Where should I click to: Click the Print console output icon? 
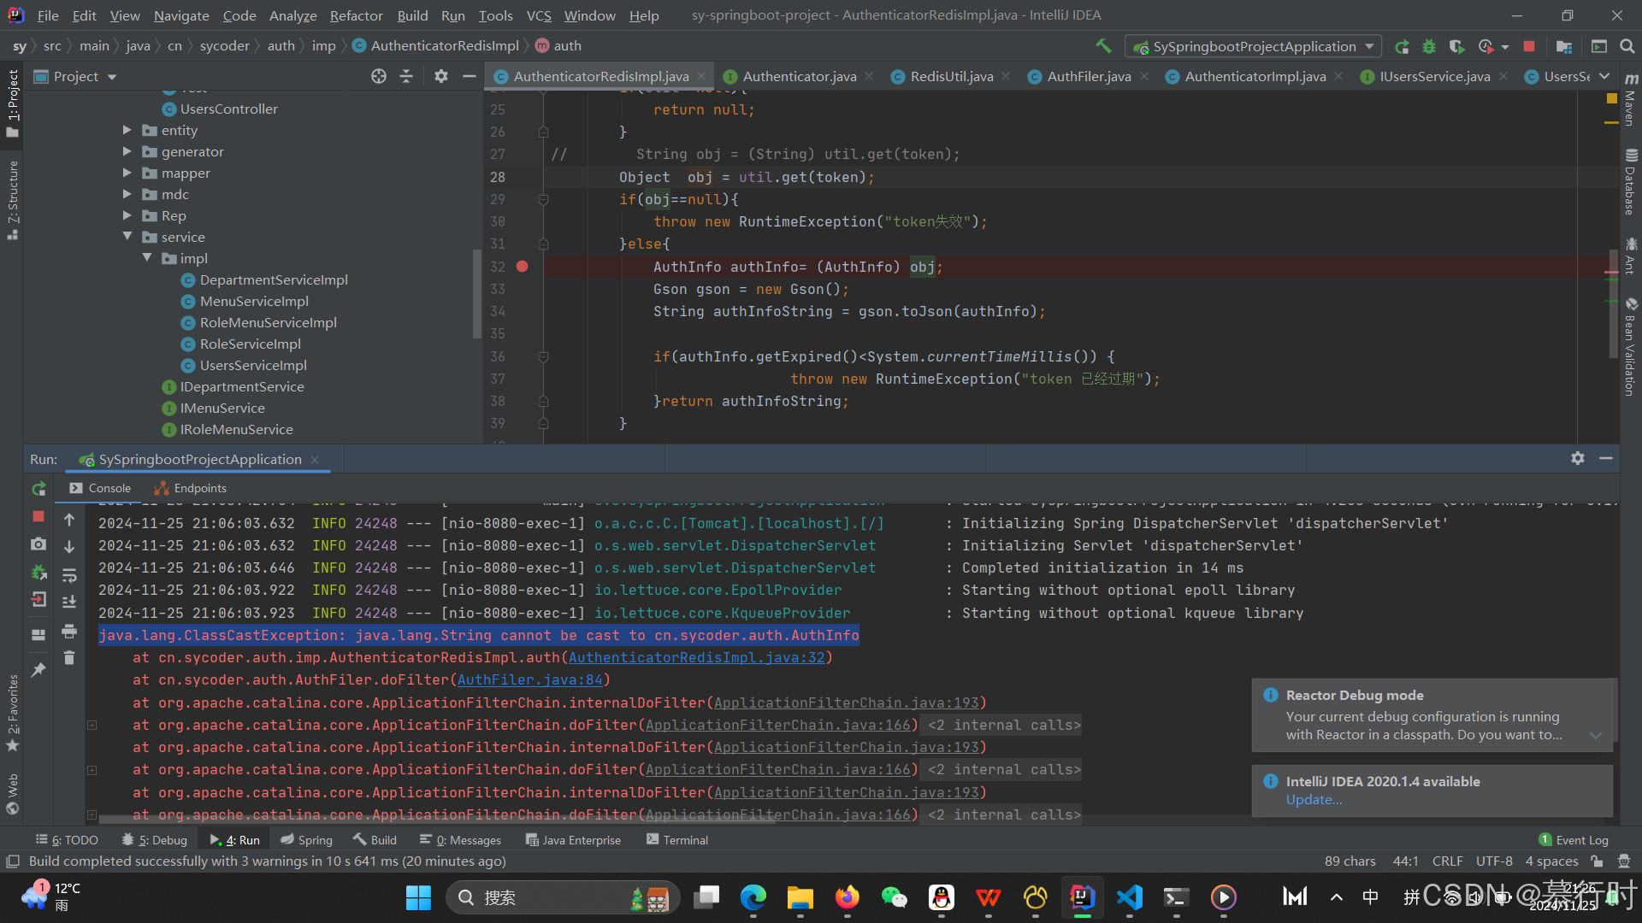click(x=69, y=631)
